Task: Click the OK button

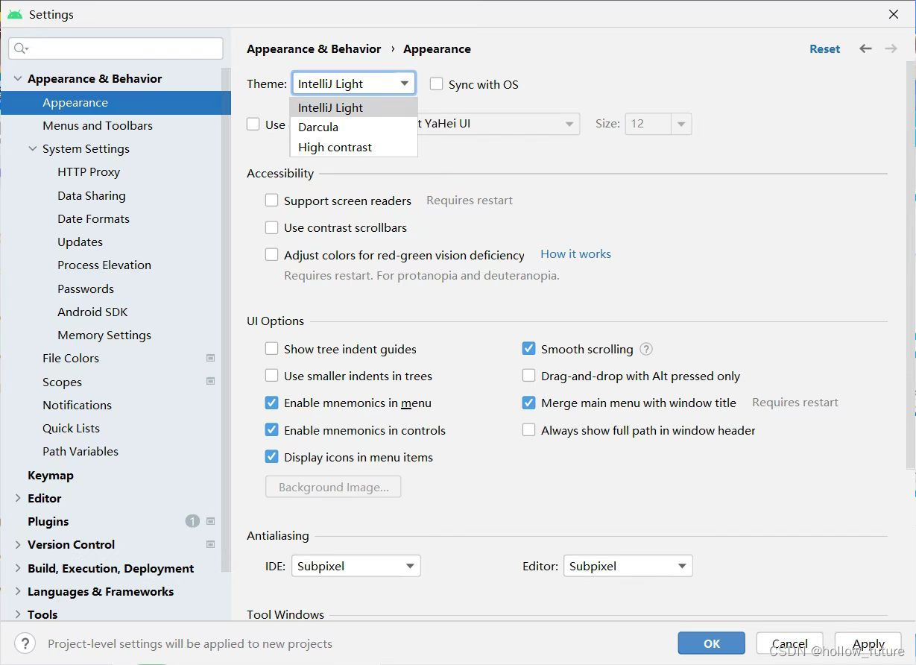Action: pyautogui.click(x=712, y=643)
